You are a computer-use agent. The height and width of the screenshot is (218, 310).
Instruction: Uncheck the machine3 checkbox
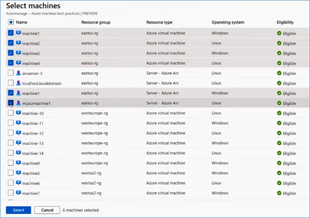11,53
